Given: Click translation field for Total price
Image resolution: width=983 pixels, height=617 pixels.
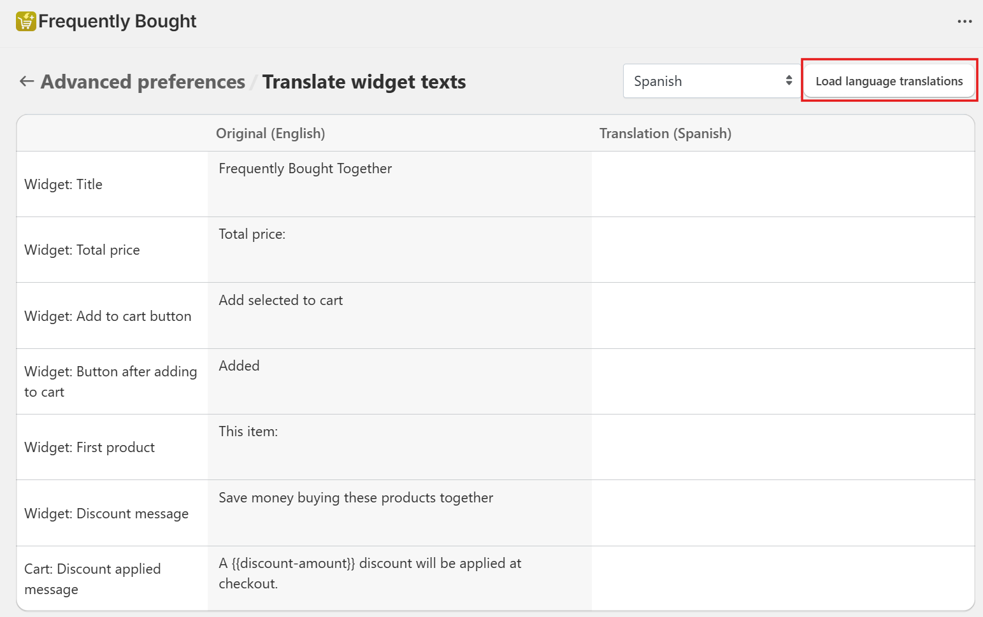Looking at the screenshot, I should point(782,250).
